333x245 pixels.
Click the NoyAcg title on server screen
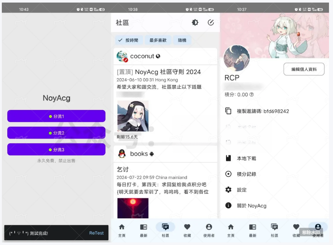pyautogui.click(x=57, y=98)
